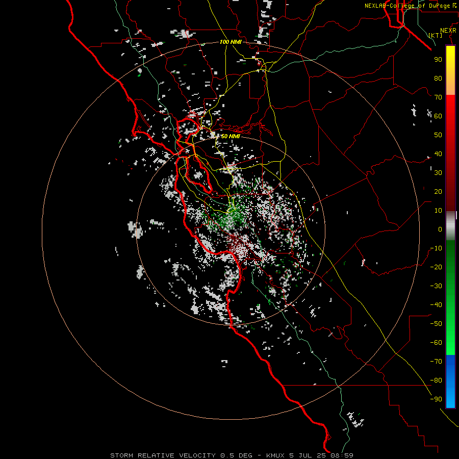Click the 100 NMI range ring label
459x459 pixels.
(231, 42)
